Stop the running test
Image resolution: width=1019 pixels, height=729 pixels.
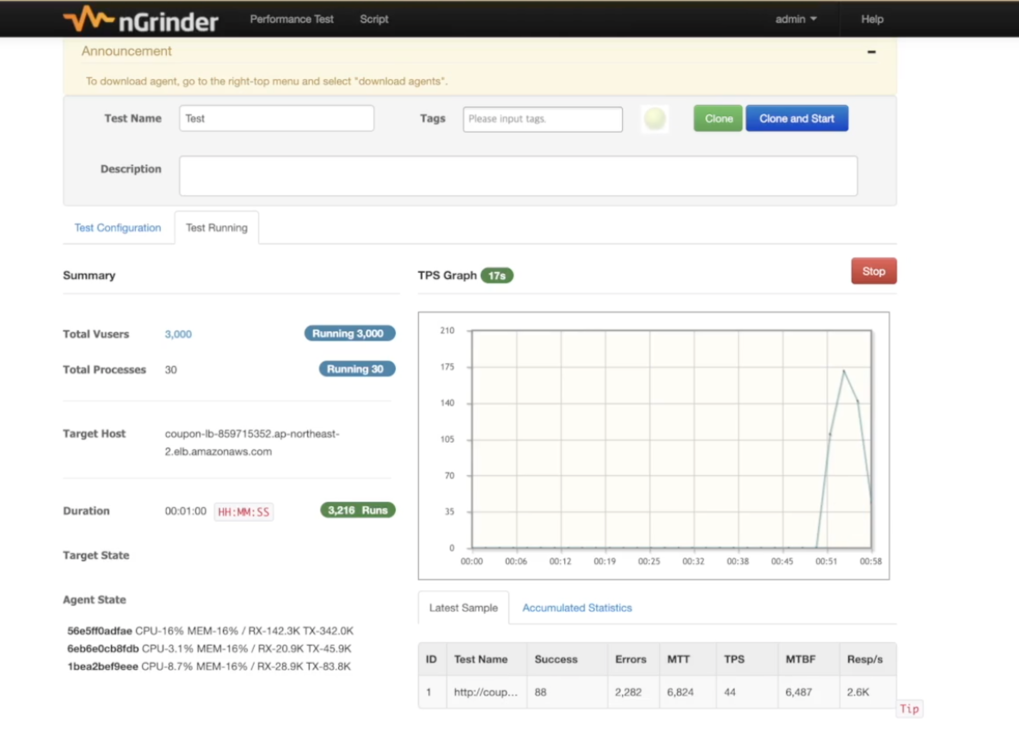click(x=873, y=271)
